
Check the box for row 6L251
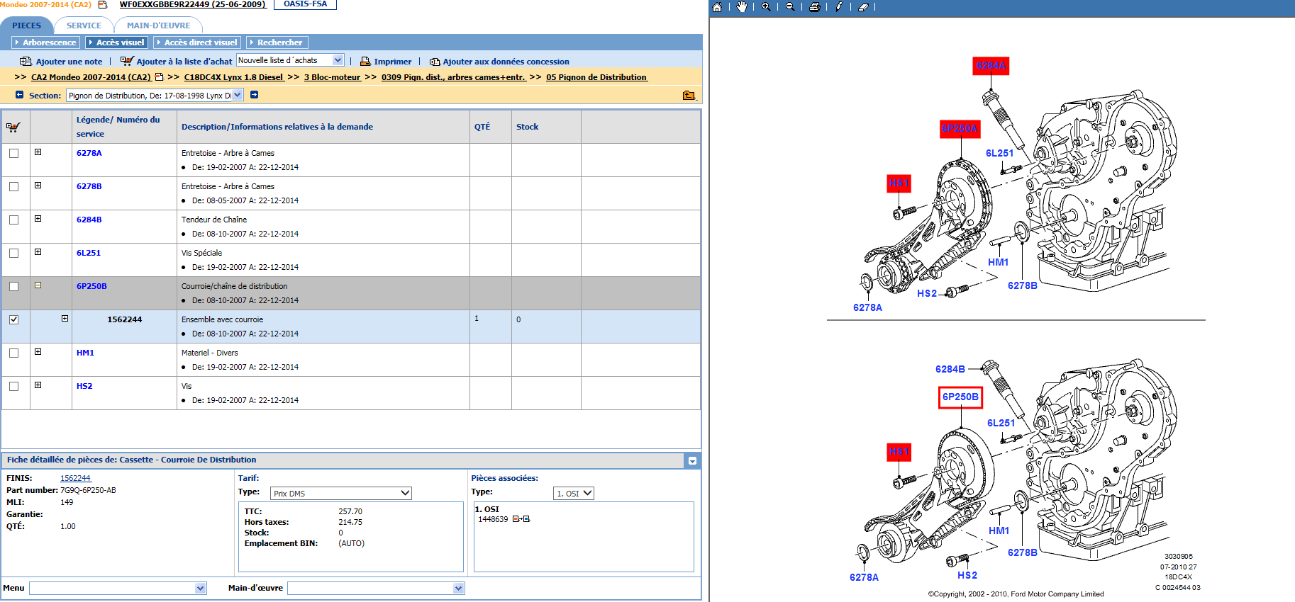pos(14,253)
